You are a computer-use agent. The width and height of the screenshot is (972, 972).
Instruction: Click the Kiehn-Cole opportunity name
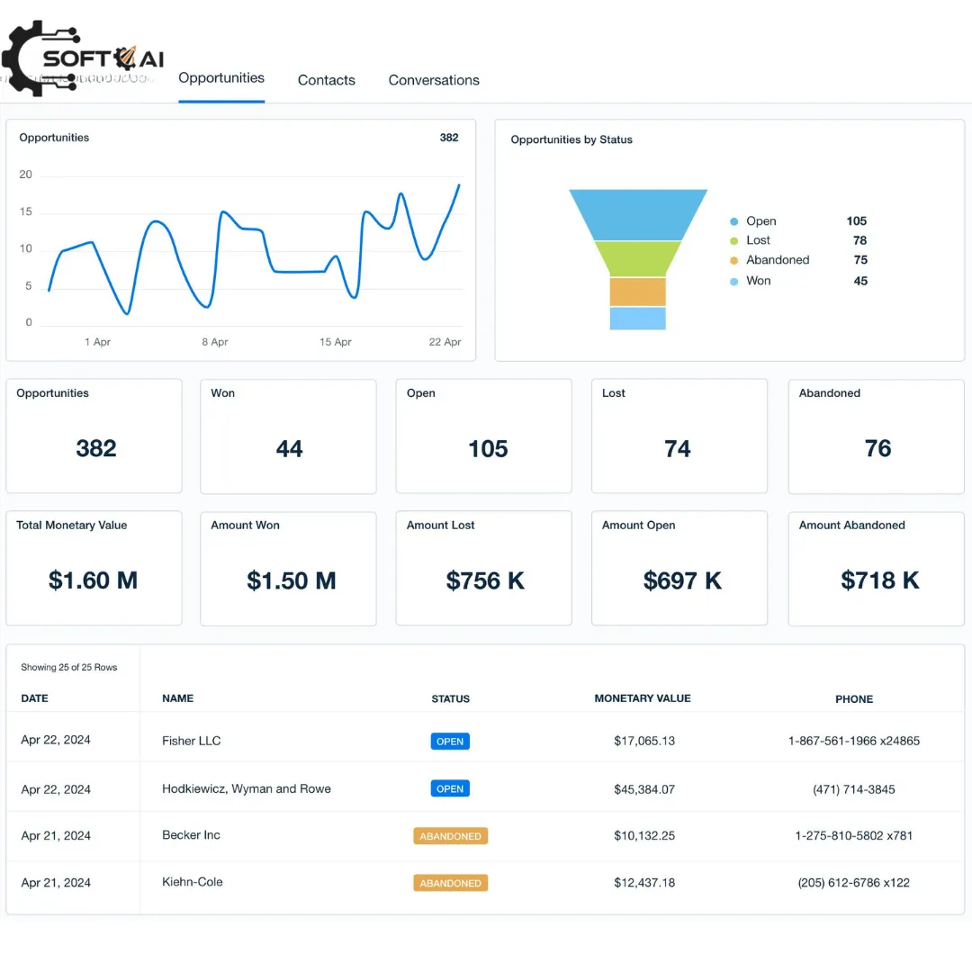(x=193, y=882)
